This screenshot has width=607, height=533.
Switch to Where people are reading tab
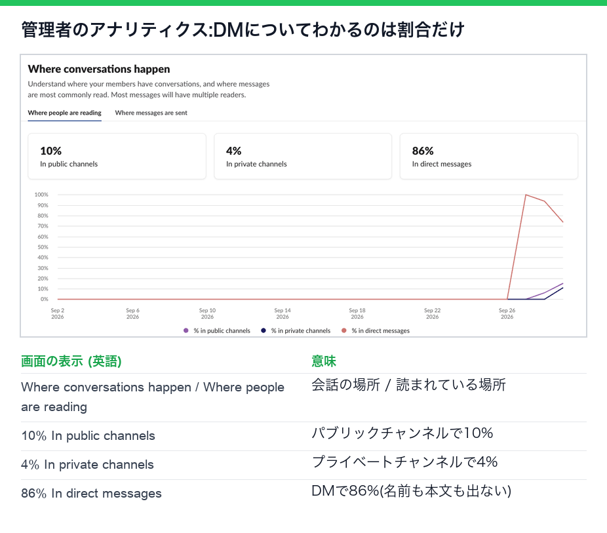pyautogui.click(x=65, y=113)
